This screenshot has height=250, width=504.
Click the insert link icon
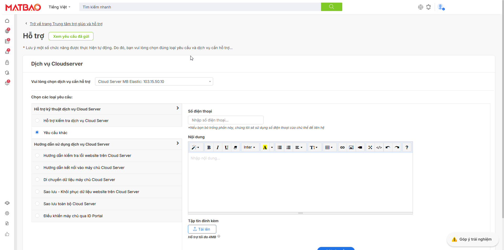pos(342,147)
